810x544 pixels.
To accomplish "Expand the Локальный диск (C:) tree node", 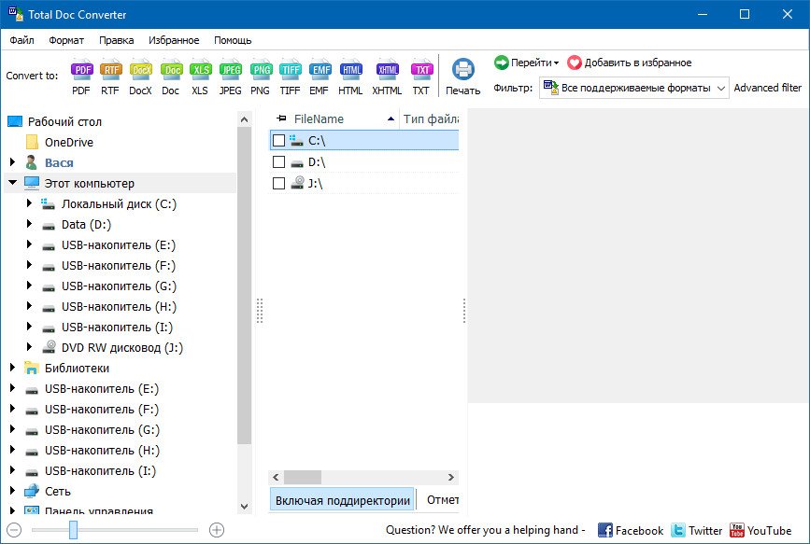I will 30,203.
